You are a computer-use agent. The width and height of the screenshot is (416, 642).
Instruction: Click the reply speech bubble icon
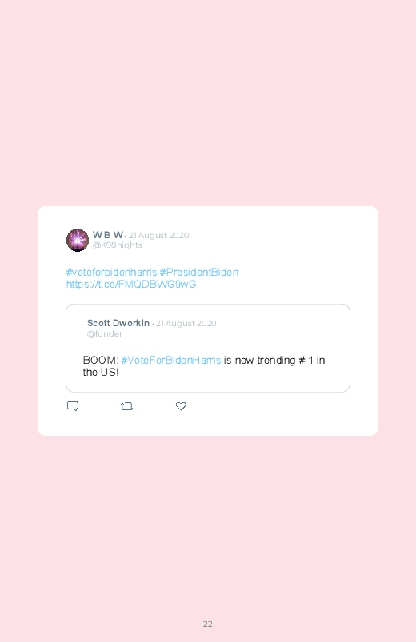pyautogui.click(x=73, y=406)
